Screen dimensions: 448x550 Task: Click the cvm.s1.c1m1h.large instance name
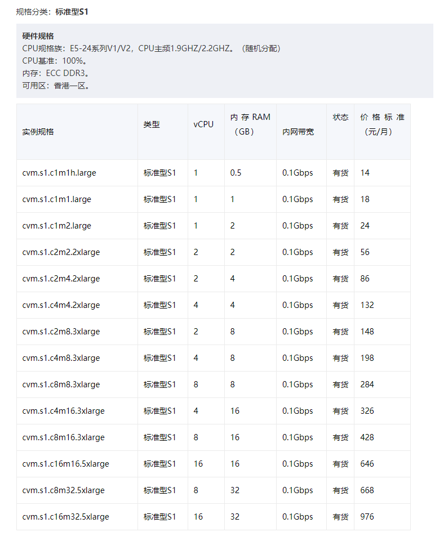[59, 173]
